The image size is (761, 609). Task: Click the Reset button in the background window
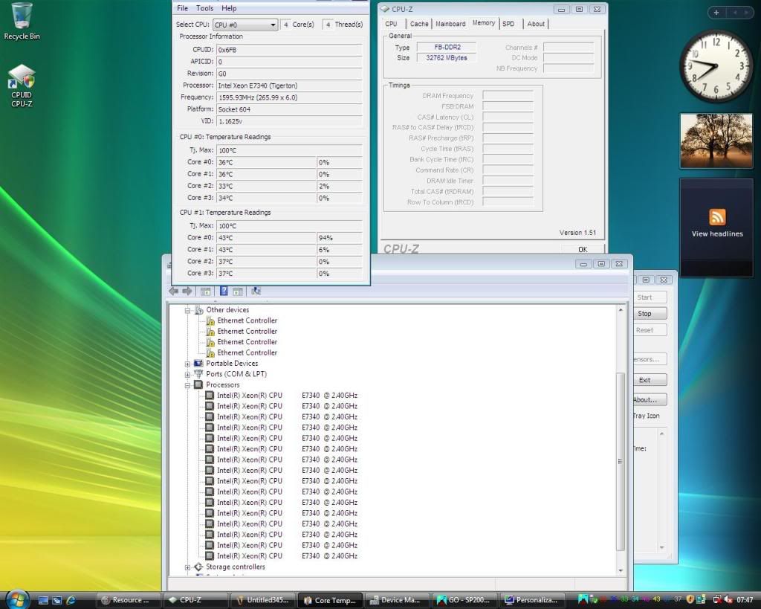(x=650, y=330)
